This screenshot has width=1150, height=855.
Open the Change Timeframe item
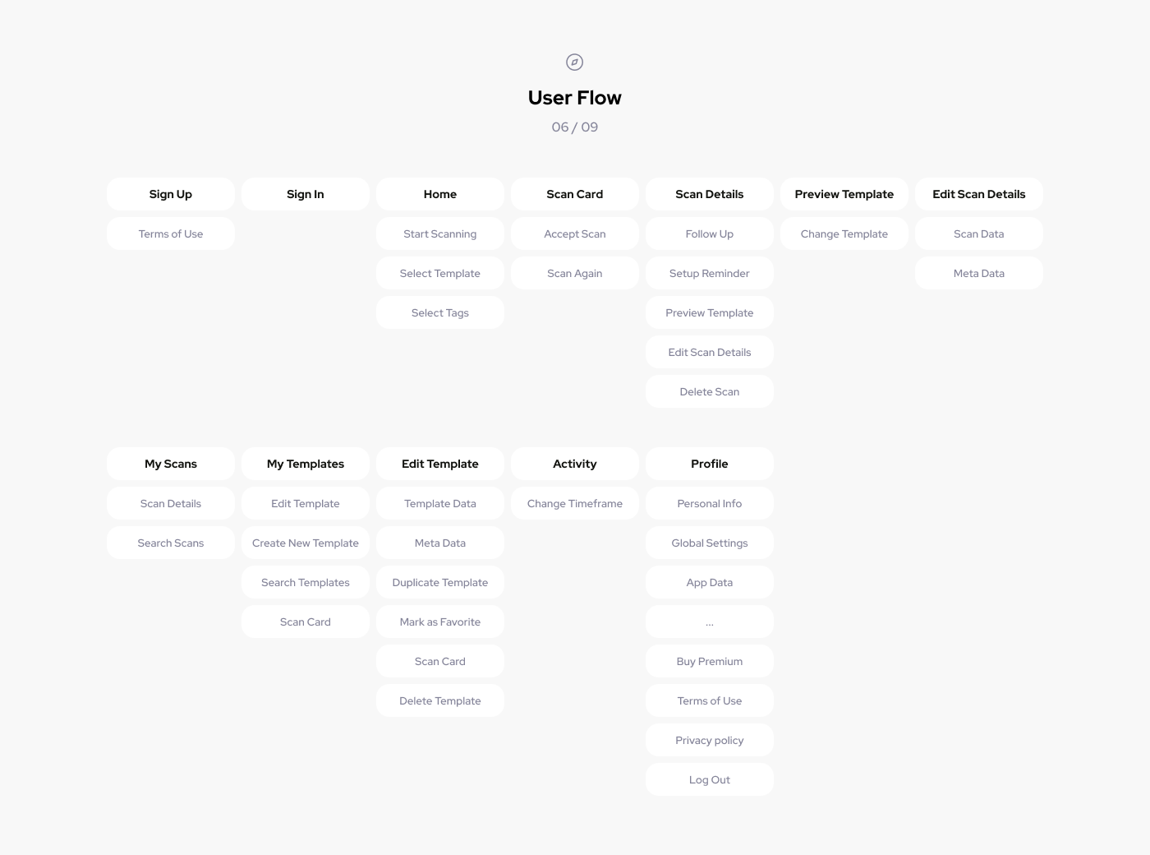[575, 503]
